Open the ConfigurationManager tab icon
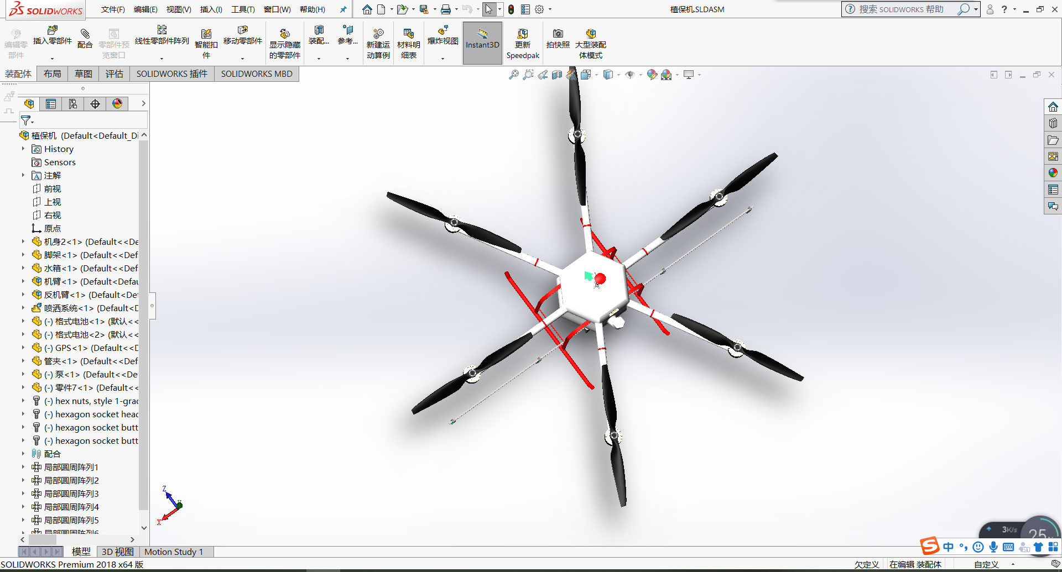 [x=73, y=104]
